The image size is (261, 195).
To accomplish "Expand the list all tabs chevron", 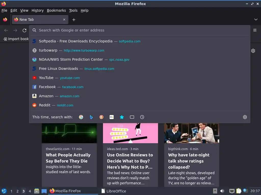I will pos(256,20).
